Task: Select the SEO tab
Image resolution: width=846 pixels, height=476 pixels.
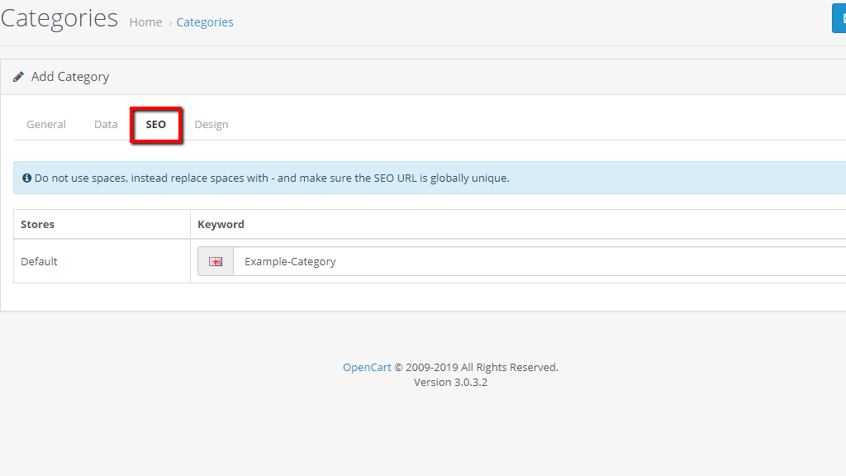Action: (x=155, y=124)
